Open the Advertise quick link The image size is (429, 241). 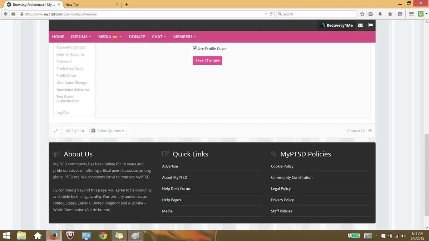pos(170,166)
